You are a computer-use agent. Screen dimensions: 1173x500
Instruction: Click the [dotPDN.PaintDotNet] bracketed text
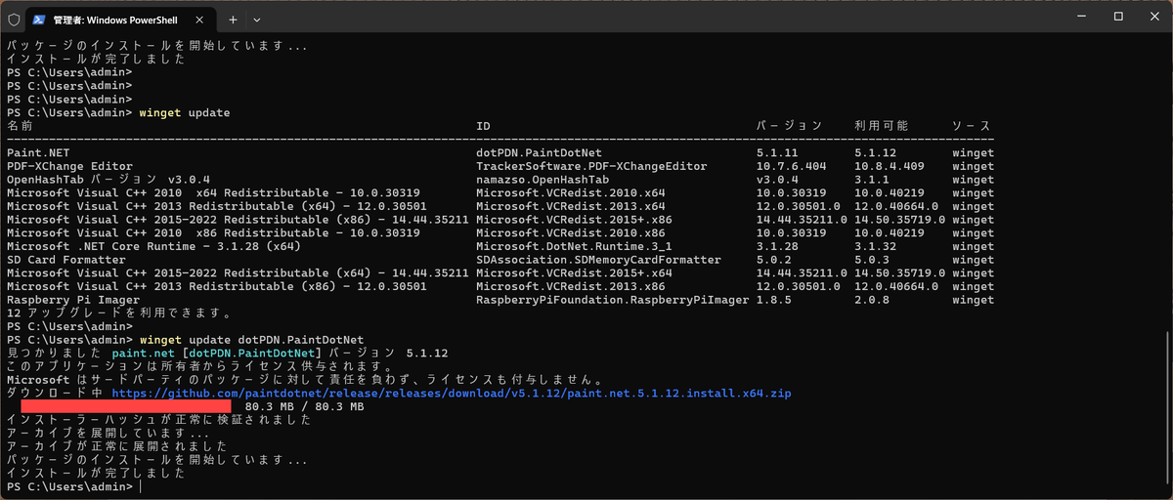(252, 353)
